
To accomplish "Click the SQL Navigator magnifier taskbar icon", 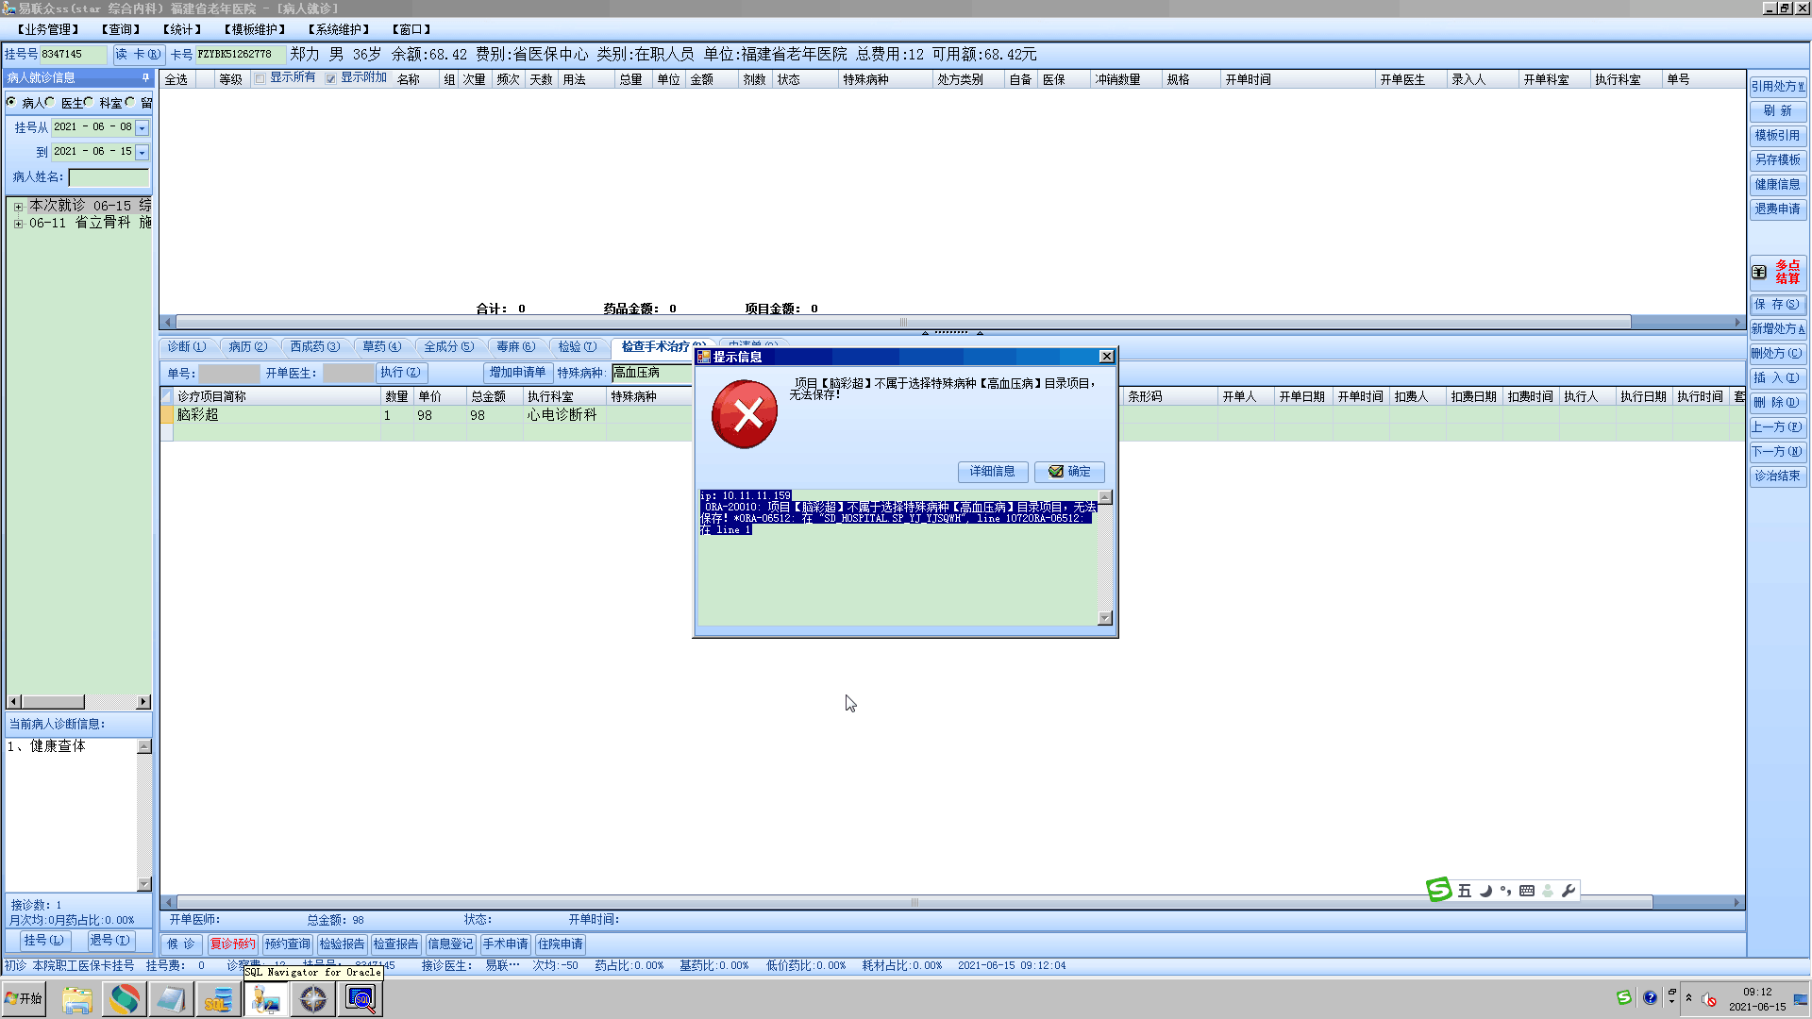I will [361, 998].
